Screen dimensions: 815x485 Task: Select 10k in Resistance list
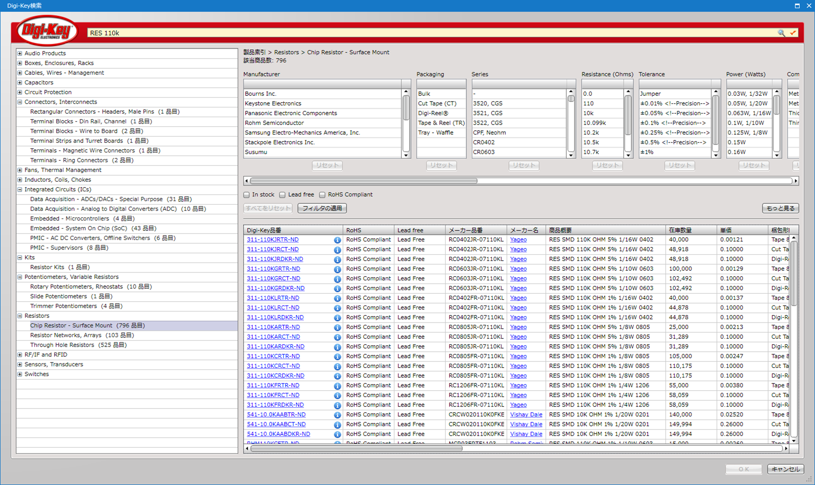click(602, 113)
